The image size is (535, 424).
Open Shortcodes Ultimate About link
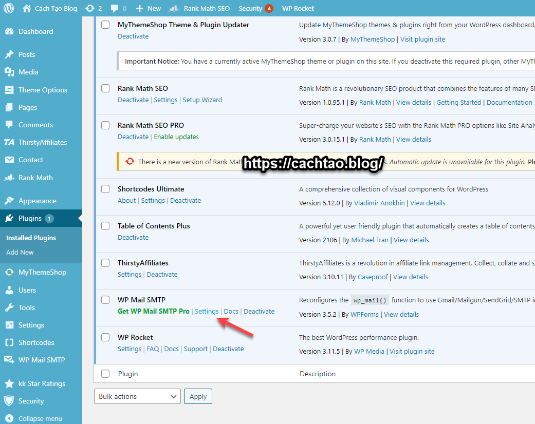[x=126, y=200]
